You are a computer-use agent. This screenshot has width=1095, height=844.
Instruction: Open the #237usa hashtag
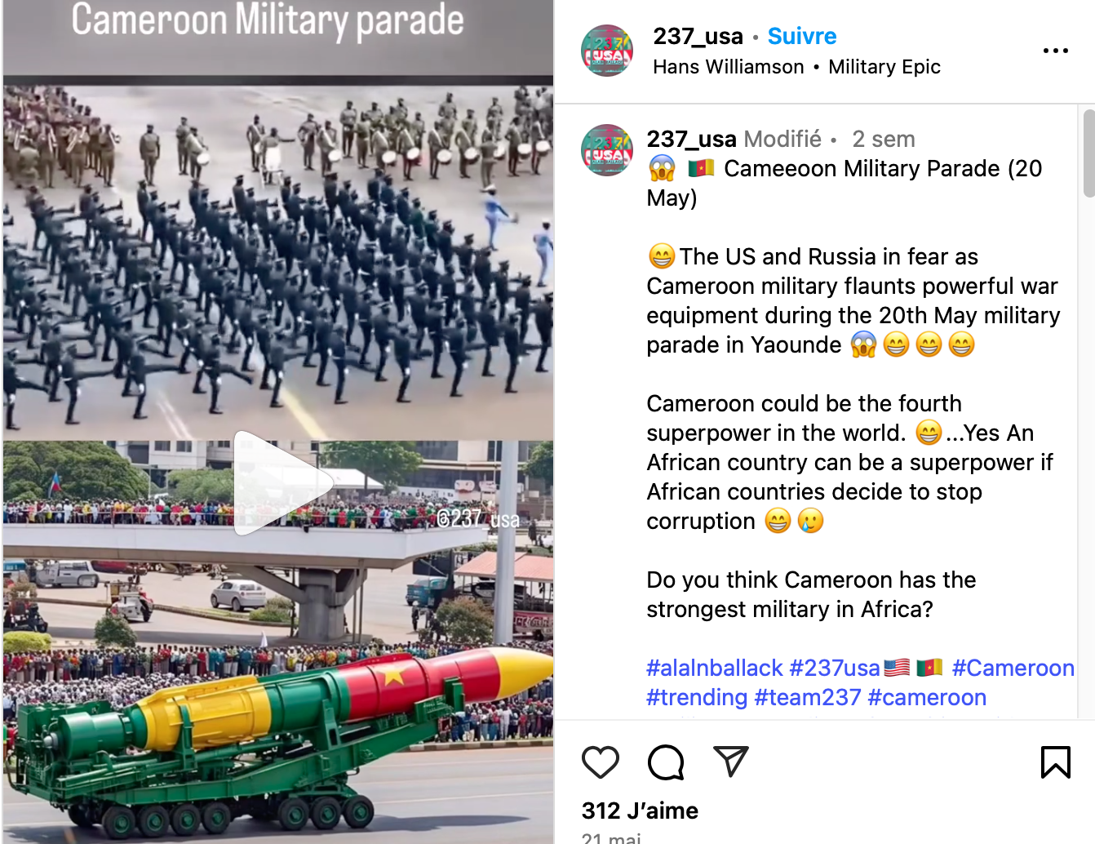[835, 668]
